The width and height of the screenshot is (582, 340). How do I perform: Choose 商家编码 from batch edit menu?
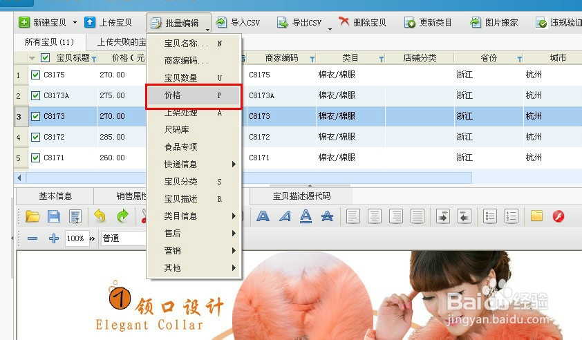pos(194,61)
